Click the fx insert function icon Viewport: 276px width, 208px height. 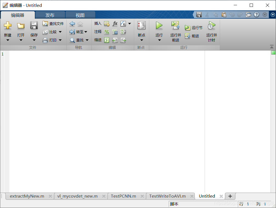coord(115,23)
